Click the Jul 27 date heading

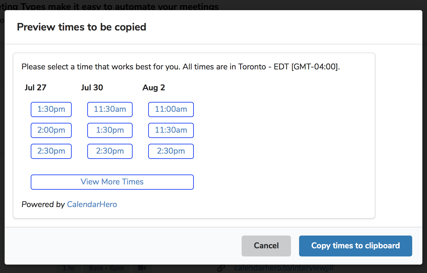click(35, 88)
